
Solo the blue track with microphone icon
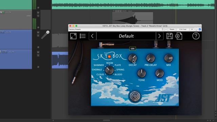click(x=38, y=36)
